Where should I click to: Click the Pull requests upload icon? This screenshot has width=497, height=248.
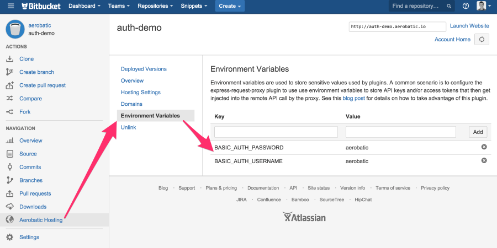[x=10, y=193]
